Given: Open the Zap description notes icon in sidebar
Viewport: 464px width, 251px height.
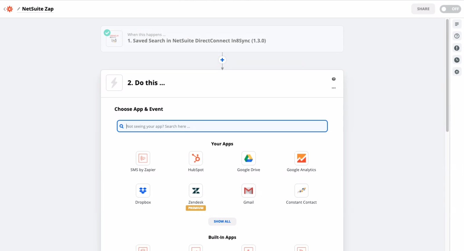Looking at the screenshot, I should point(457,24).
